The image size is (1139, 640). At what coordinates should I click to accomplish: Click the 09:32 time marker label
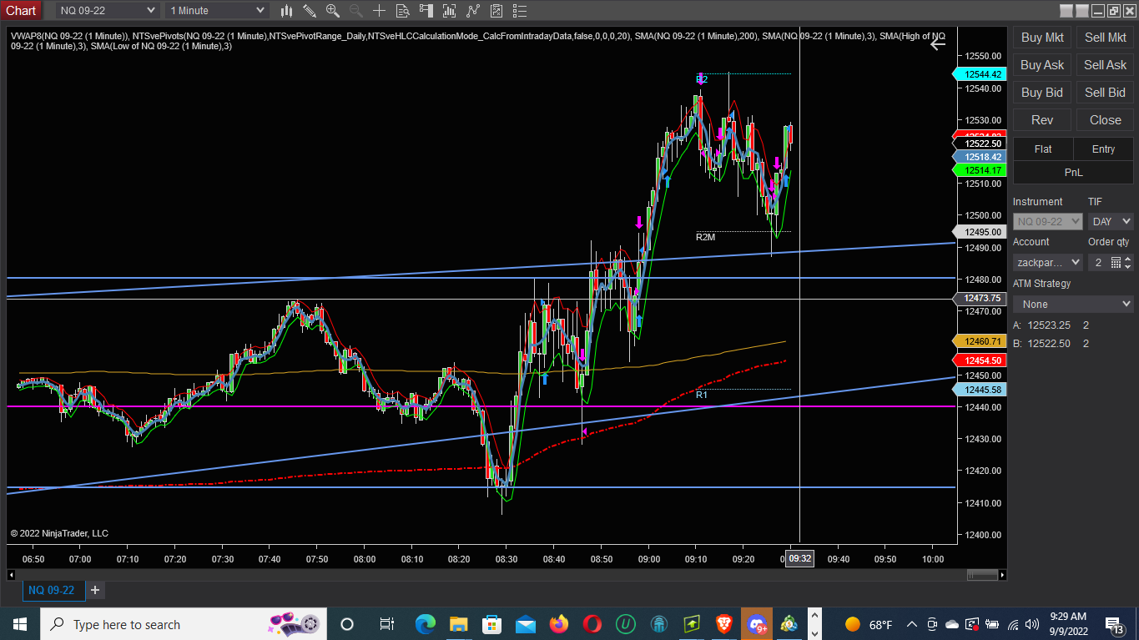[799, 559]
